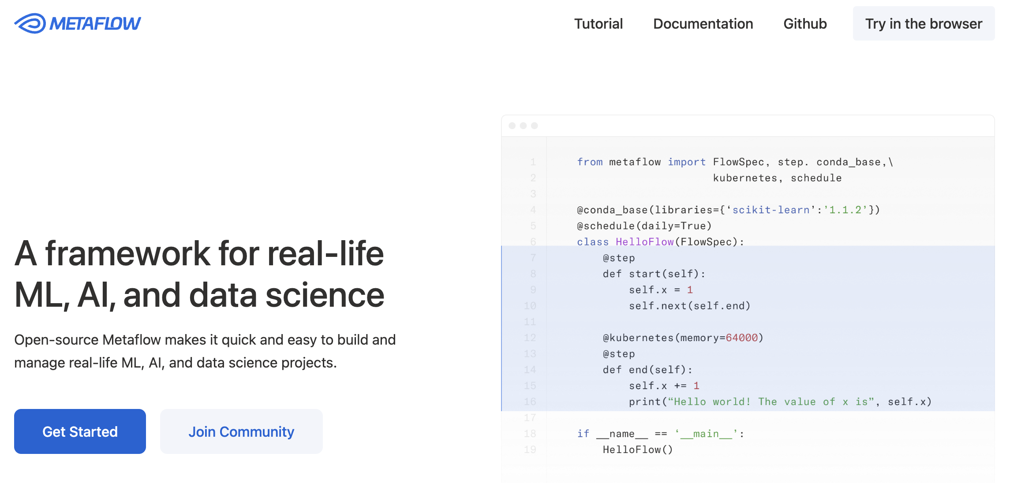Click the middle dot in code window title bar
Screen dimensions: 1010x483
coord(523,126)
